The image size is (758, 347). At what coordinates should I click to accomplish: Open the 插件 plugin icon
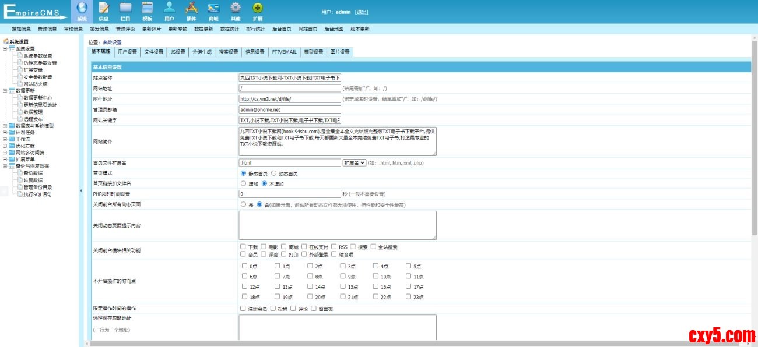[191, 8]
